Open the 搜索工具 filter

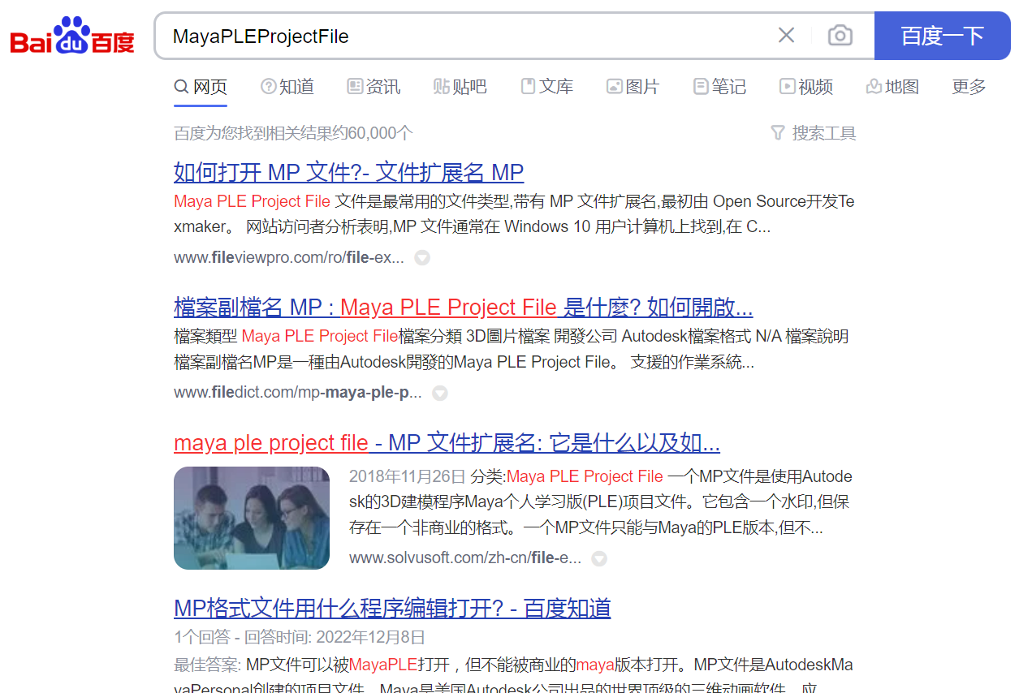coord(813,133)
